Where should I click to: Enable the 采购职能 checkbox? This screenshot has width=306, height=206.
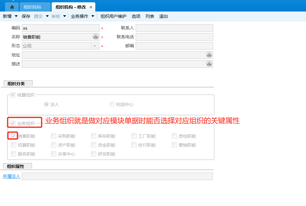point(54,136)
